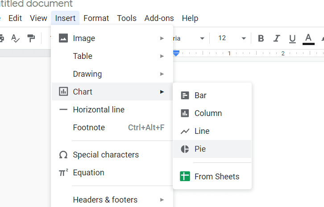The image size is (324, 207).
Task: Click the Bold formatting icon
Action: [261, 38]
